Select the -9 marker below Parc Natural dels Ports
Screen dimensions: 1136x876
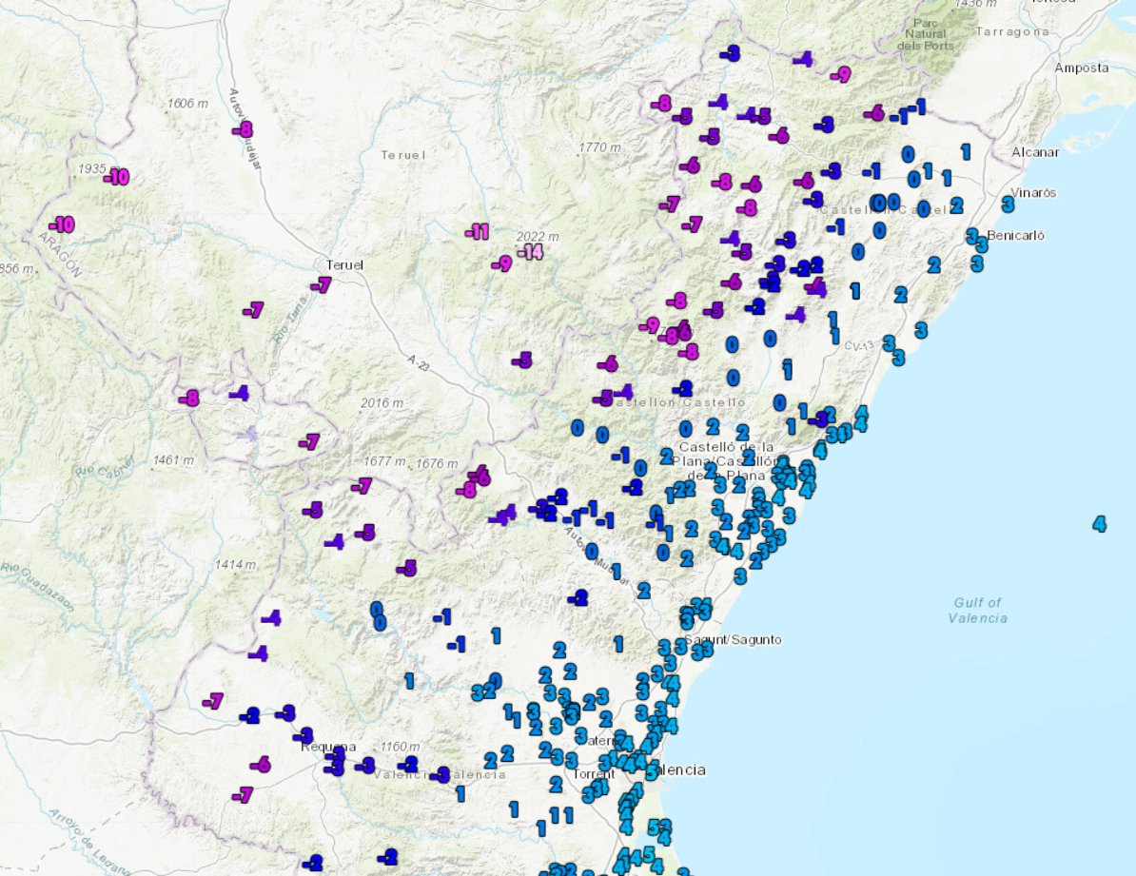pyautogui.click(x=840, y=74)
